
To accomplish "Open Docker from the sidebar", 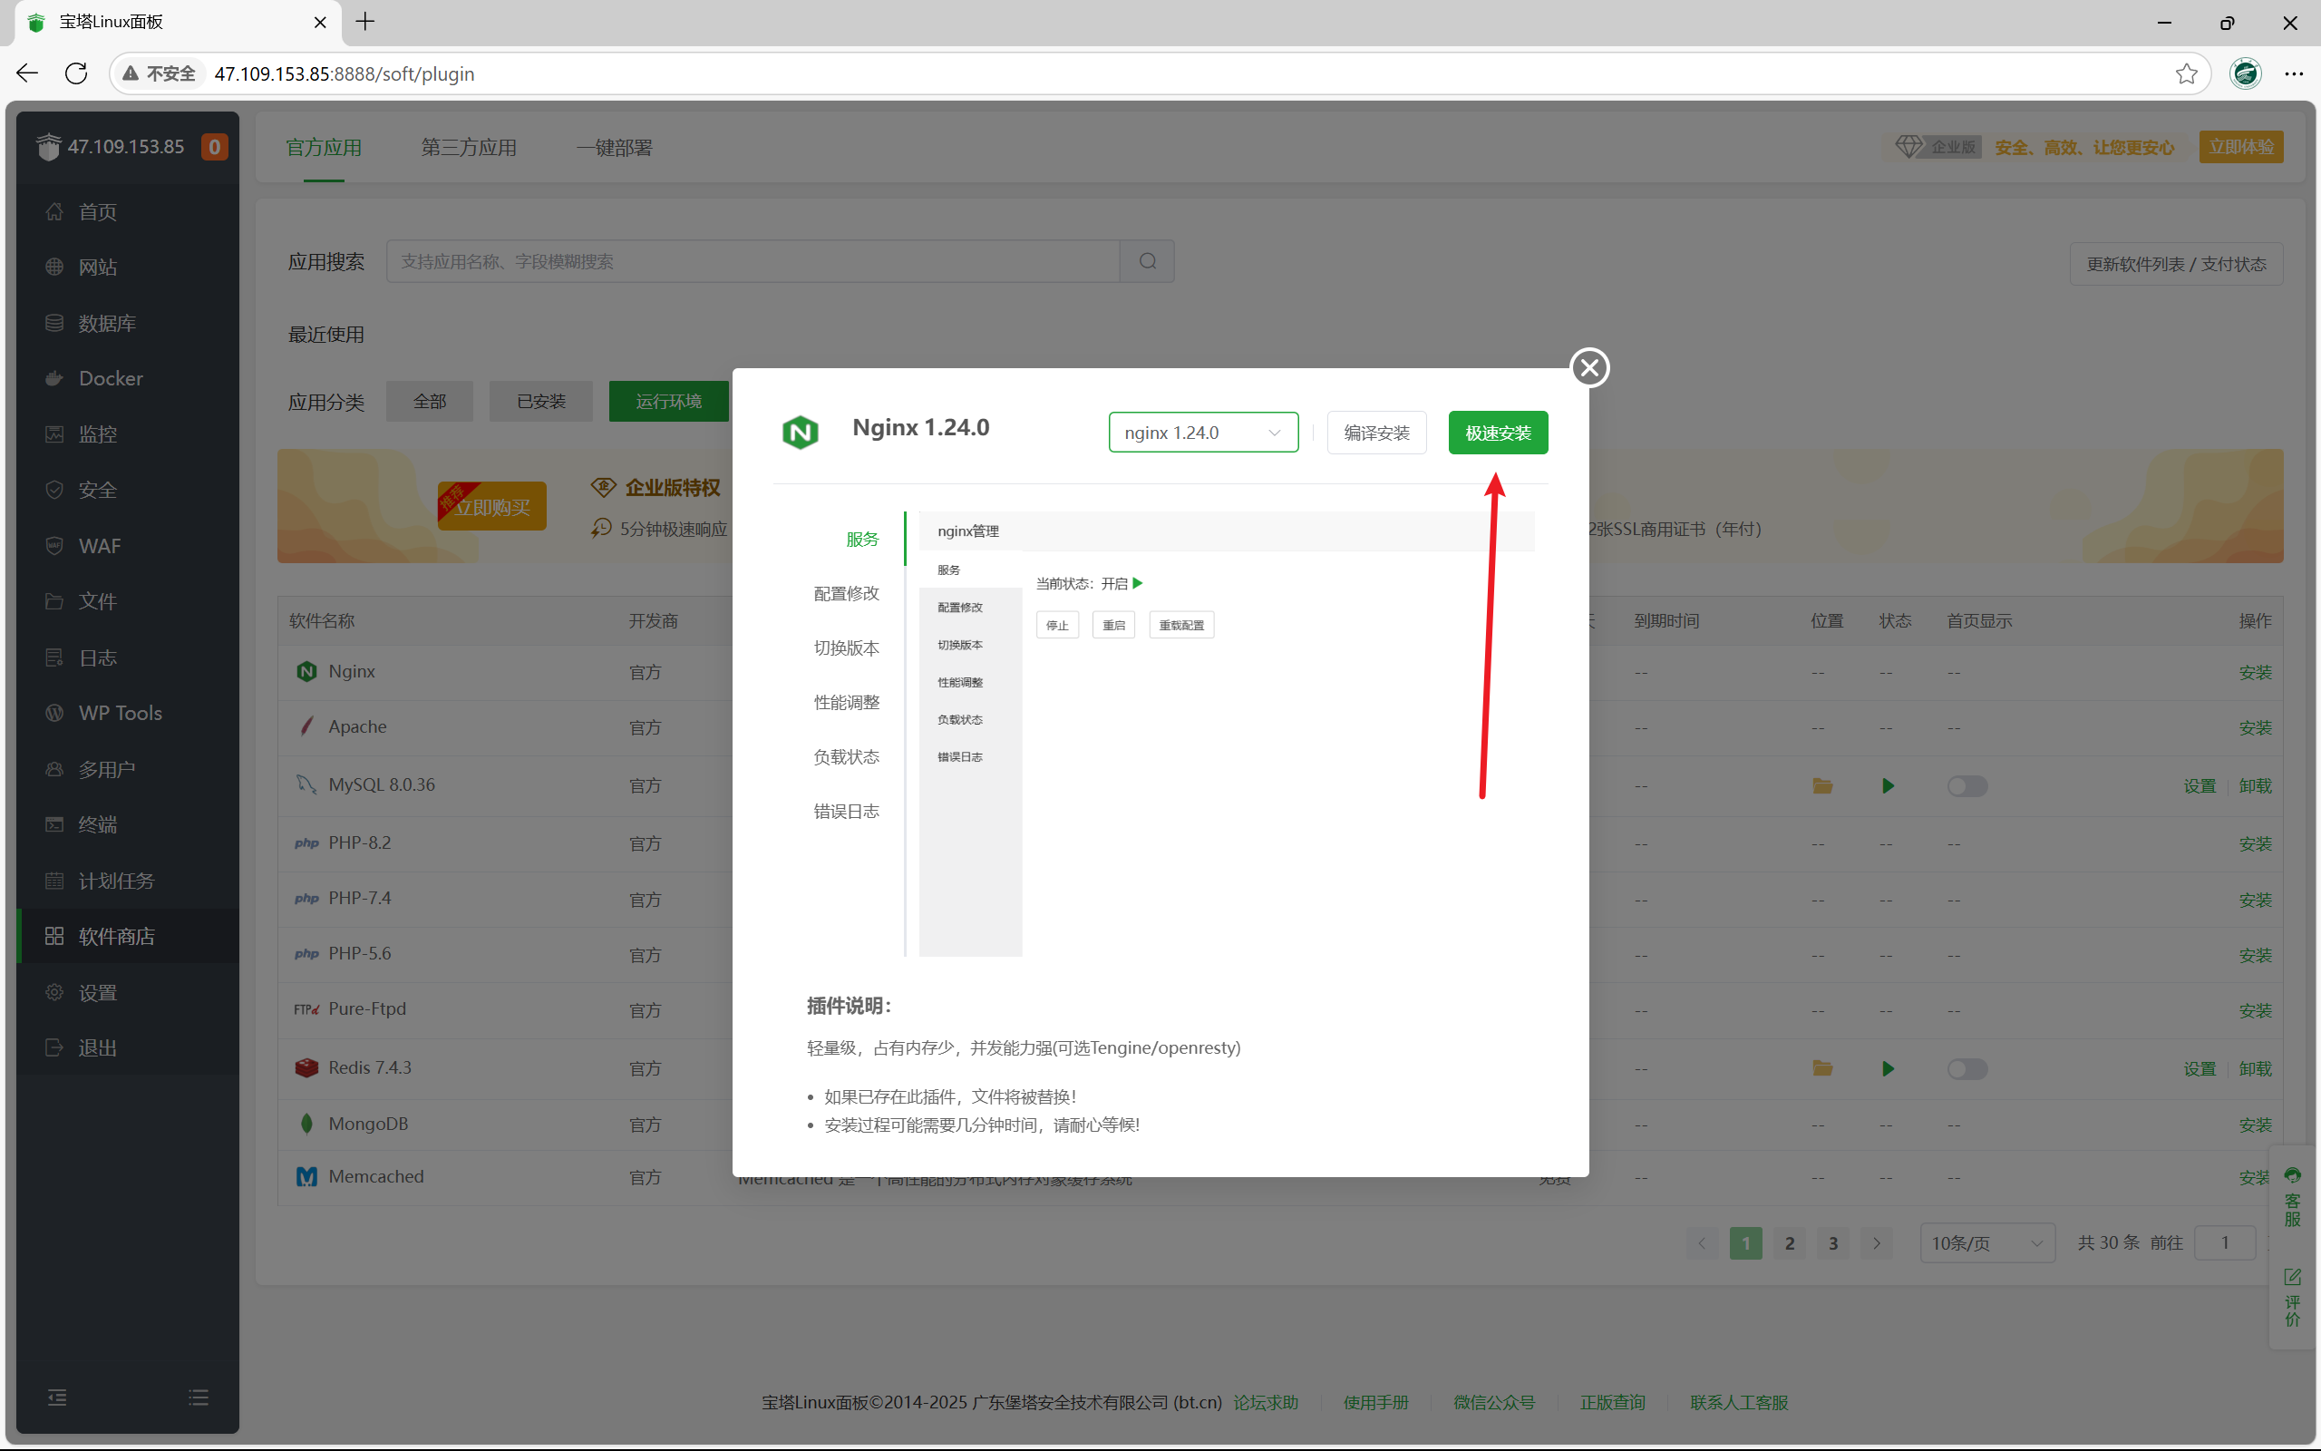I will pyautogui.click(x=111, y=378).
